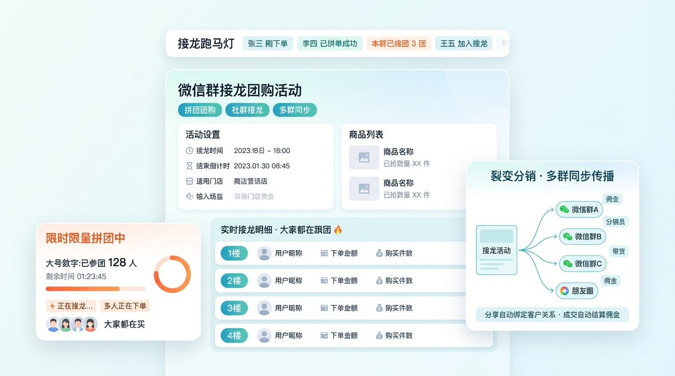Click the first product thumbnail image
The image size is (675, 376).
point(364,158)
